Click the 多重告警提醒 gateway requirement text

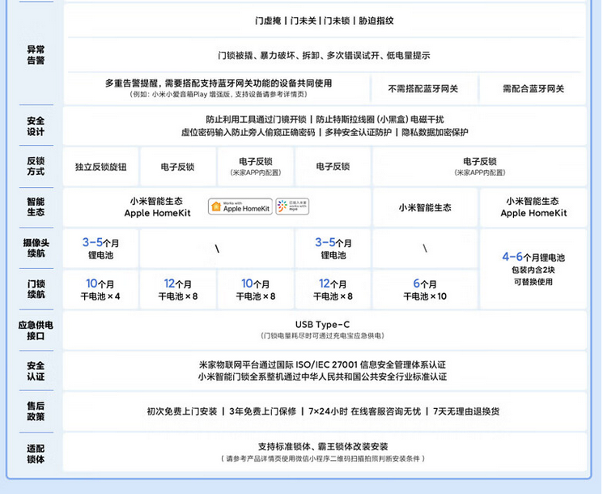click(x=219, y=83)
